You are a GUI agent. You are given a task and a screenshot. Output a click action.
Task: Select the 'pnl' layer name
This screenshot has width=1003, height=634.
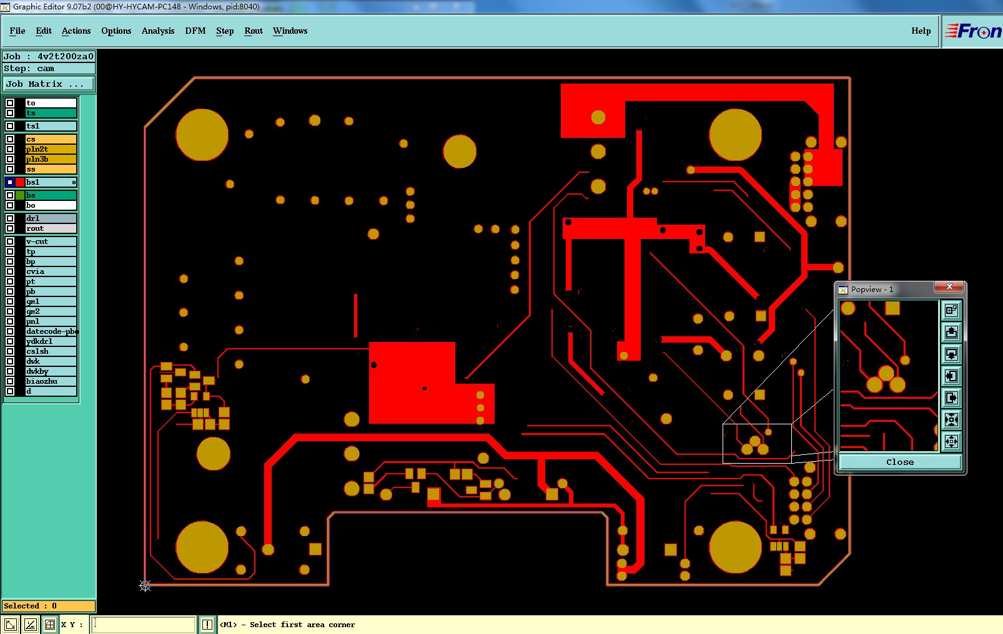click(x=51, y=321)
